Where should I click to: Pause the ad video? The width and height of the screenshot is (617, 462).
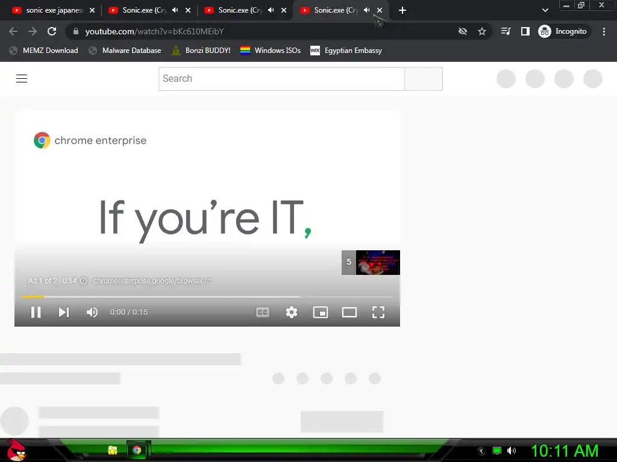(x=36, y=312)
